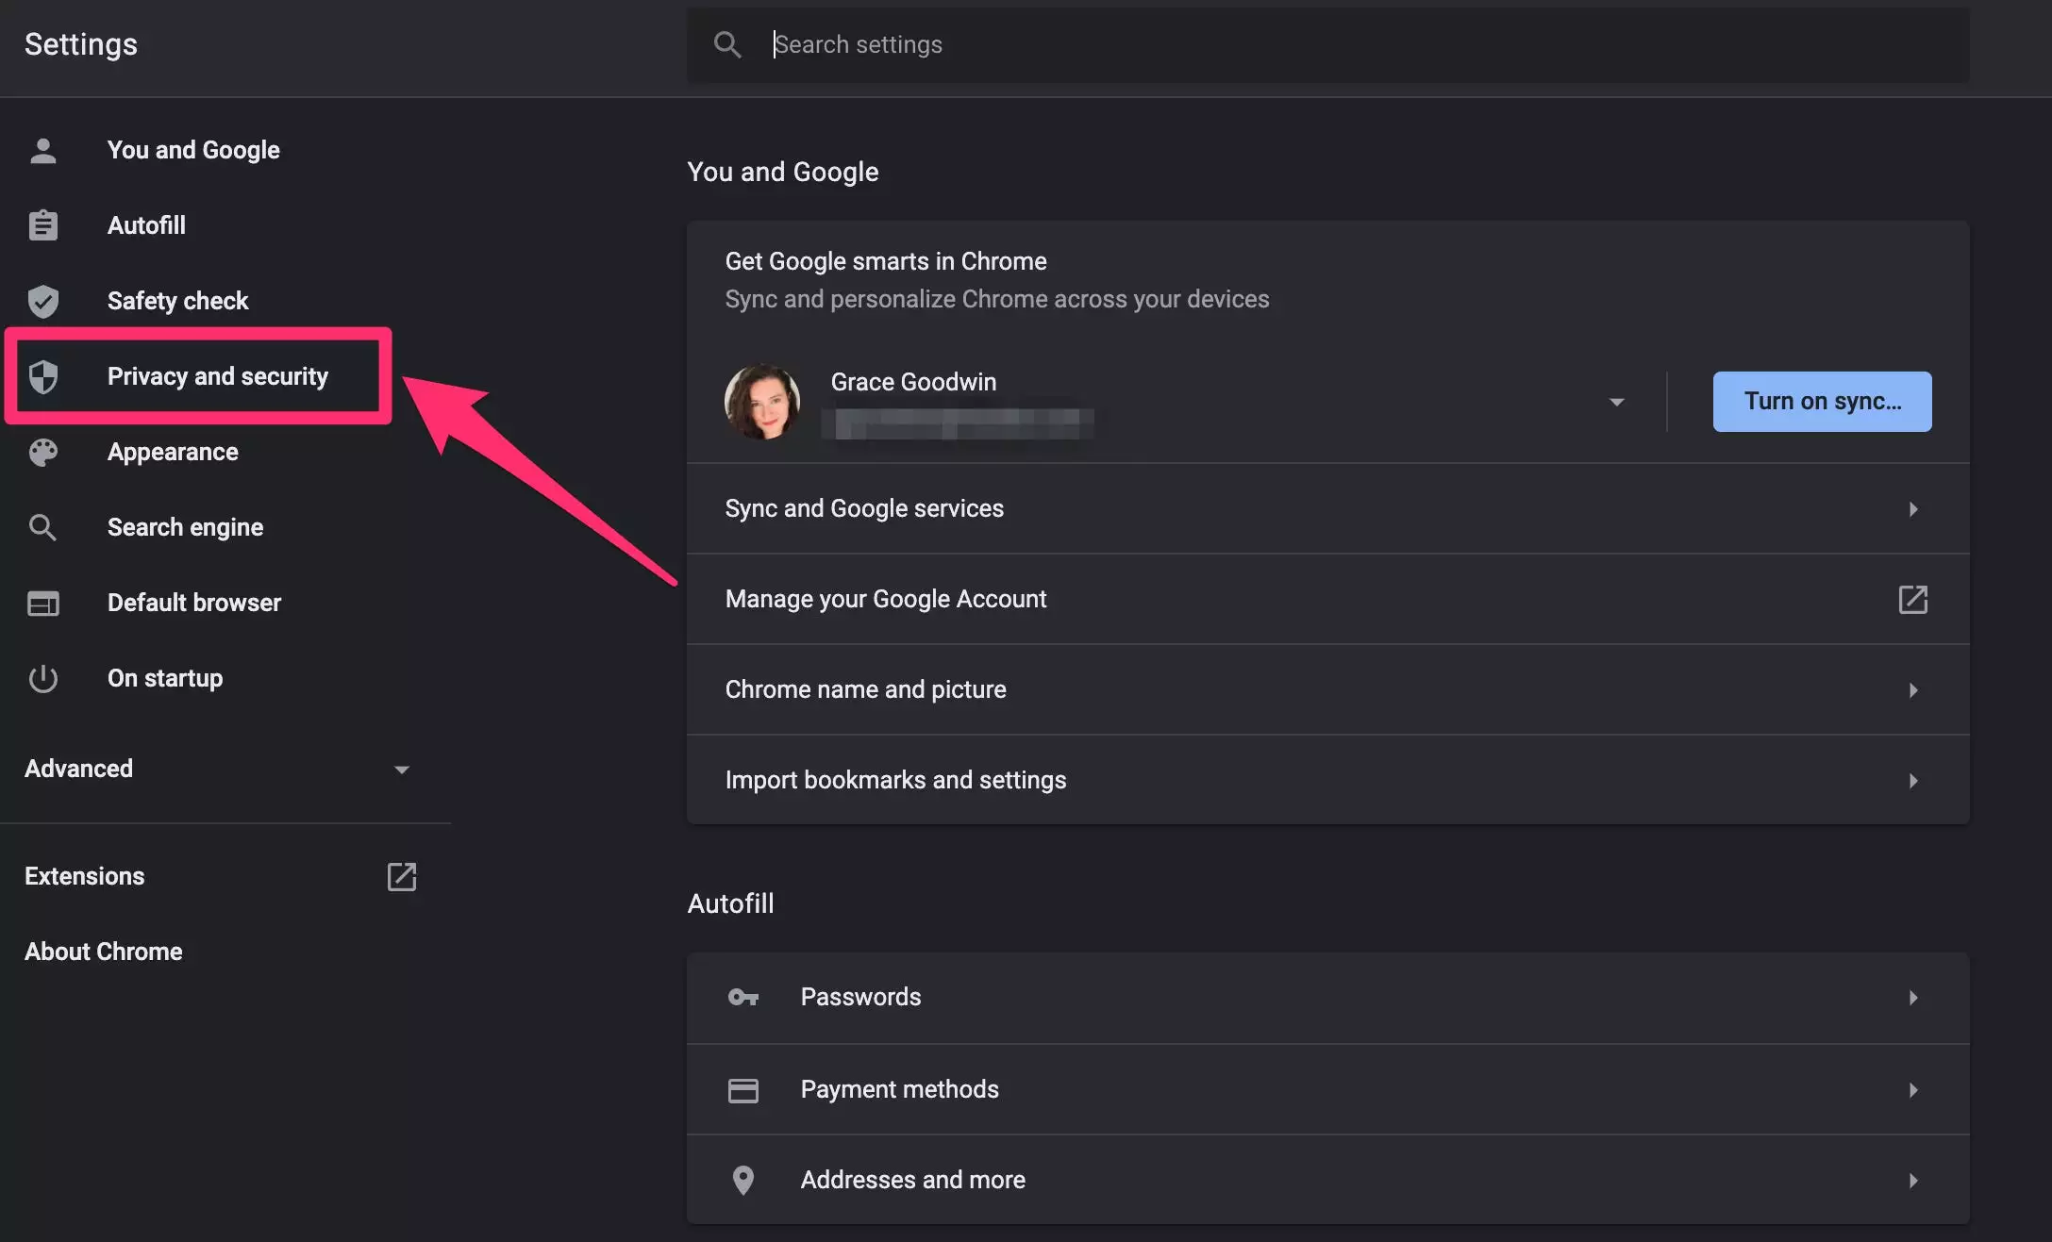Viewport: 2052px width, 1242px height.
Task: Click the credit card icon for Payment methods
Action: pyautogui.click(x=743, y=1090)
